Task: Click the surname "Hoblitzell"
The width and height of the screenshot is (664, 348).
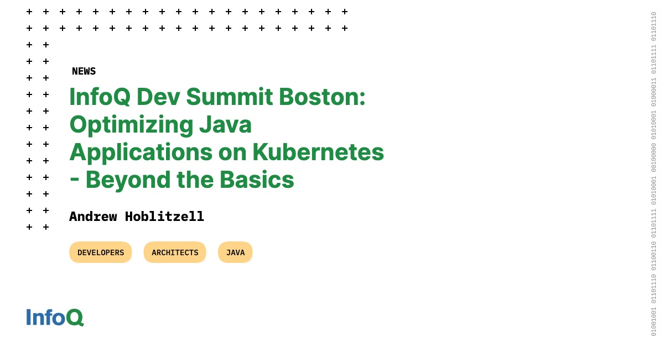Action: tap(164, 217)
